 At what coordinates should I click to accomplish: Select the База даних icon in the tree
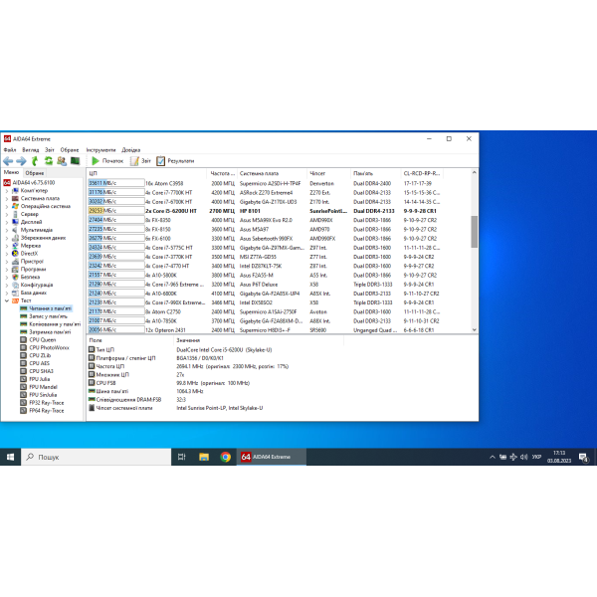click(15, 293)
